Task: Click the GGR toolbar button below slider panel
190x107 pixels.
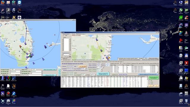Action: 70,57
